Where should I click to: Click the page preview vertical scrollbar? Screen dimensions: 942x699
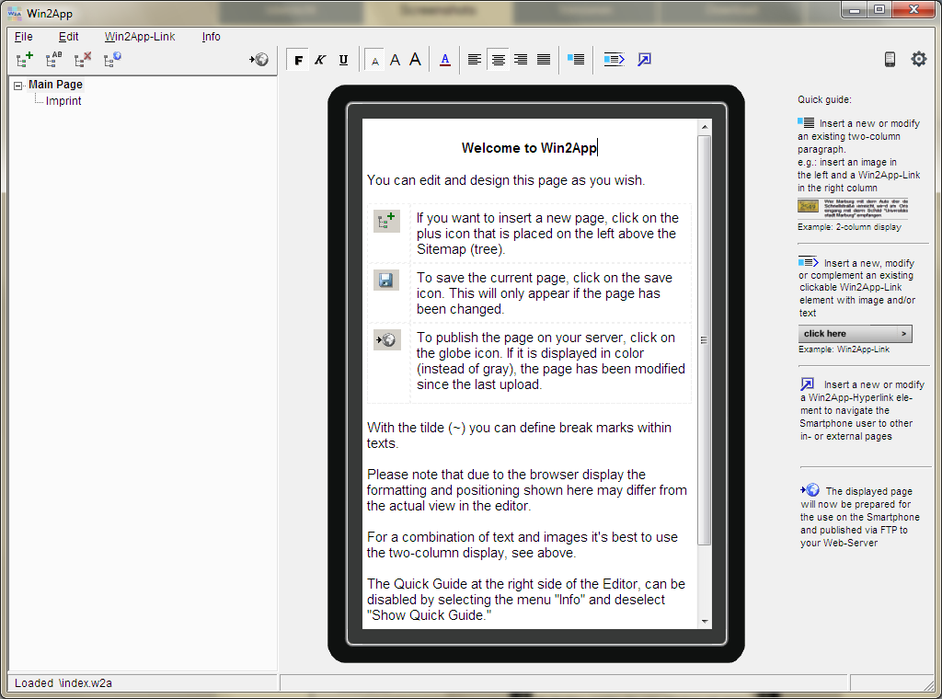tap(704, 340)
